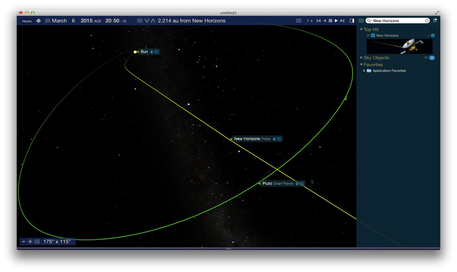Click the New Horizons Probe label

tap(252, 139)
